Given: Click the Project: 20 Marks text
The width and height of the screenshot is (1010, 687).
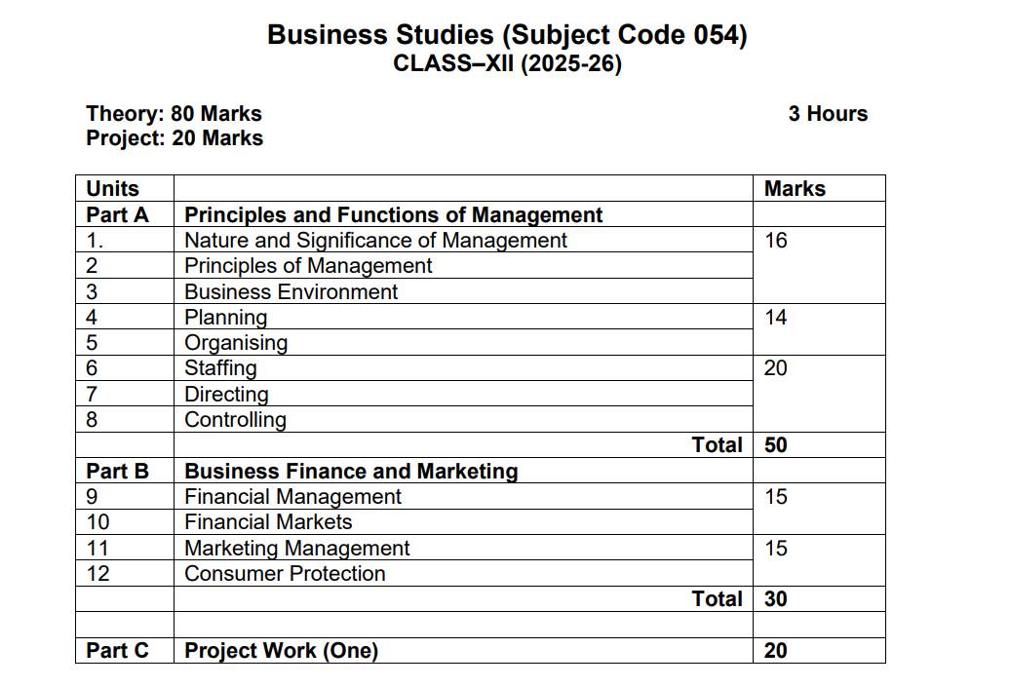Looking at the screenshot, I should (175, 138).
